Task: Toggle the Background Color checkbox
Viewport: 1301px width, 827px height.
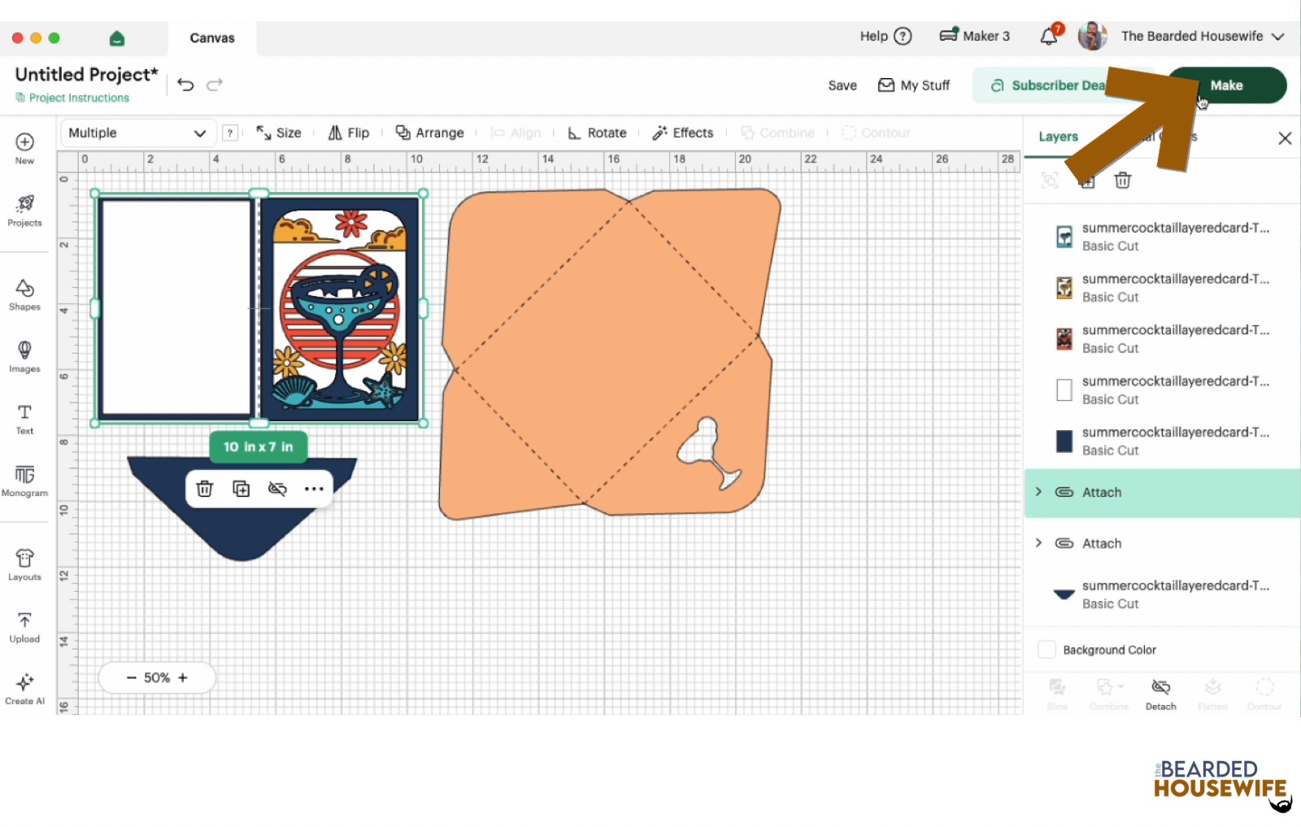Action: click(1047, 650)
